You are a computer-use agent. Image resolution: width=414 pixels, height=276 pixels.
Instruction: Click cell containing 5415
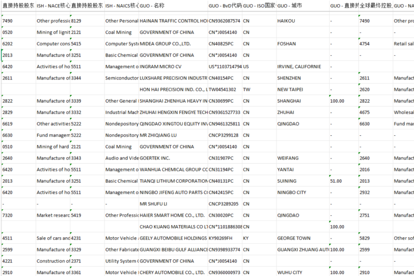click(87, 44)
